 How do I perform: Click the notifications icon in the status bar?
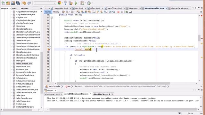click(x=179, y=113)
